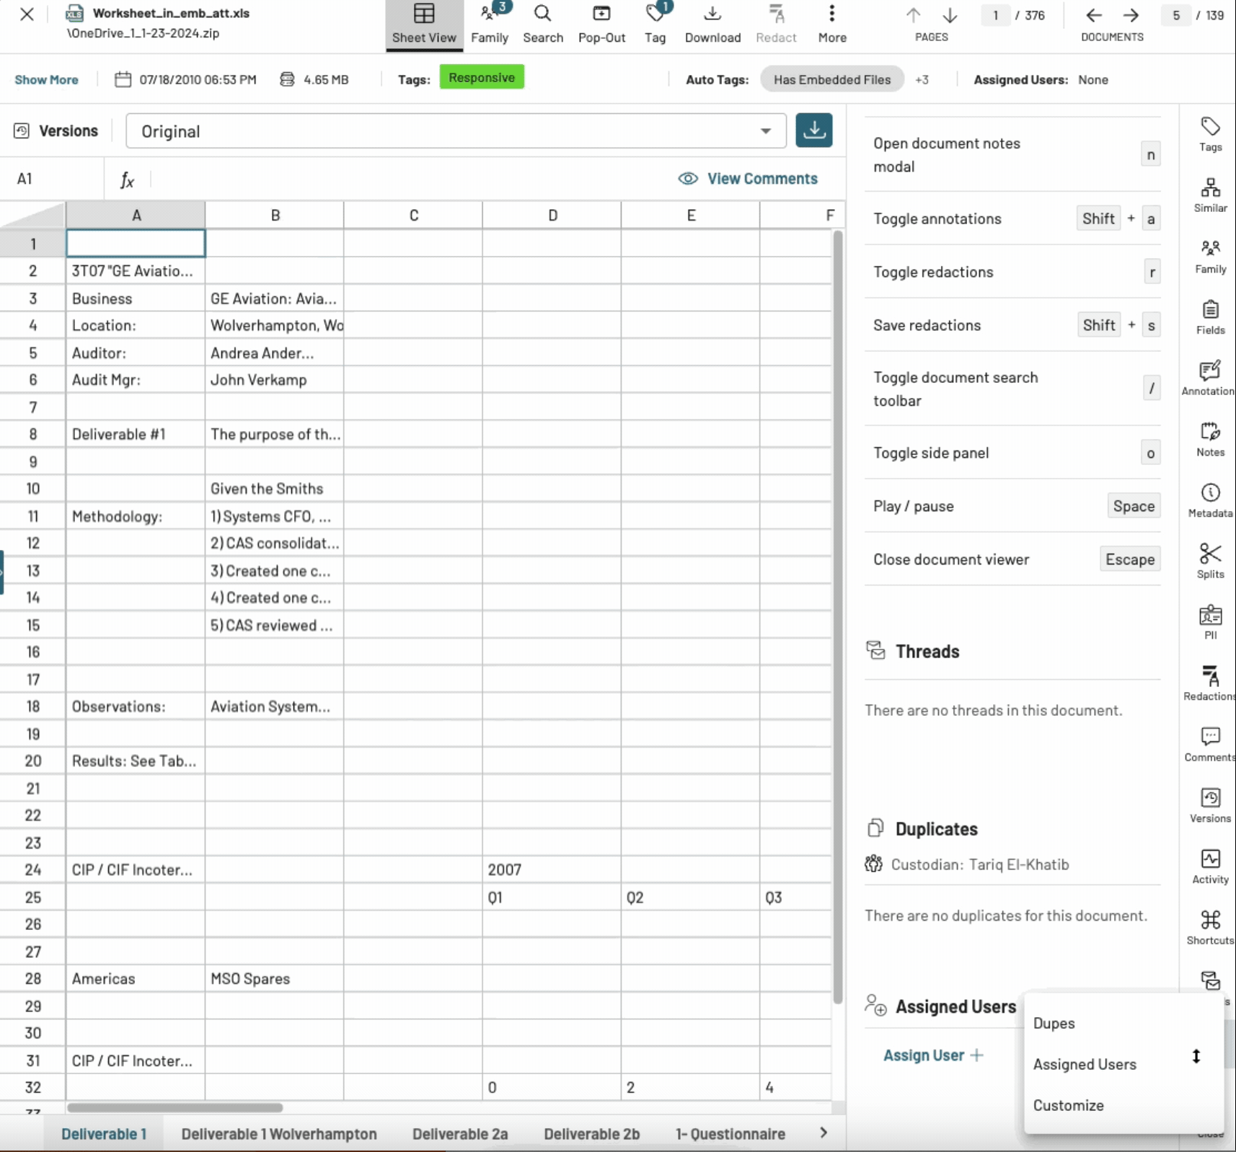Switch to Deliverable 2b sheet tab
Viewport: 1236px width, 1152px height.
tap(592, 1134)
